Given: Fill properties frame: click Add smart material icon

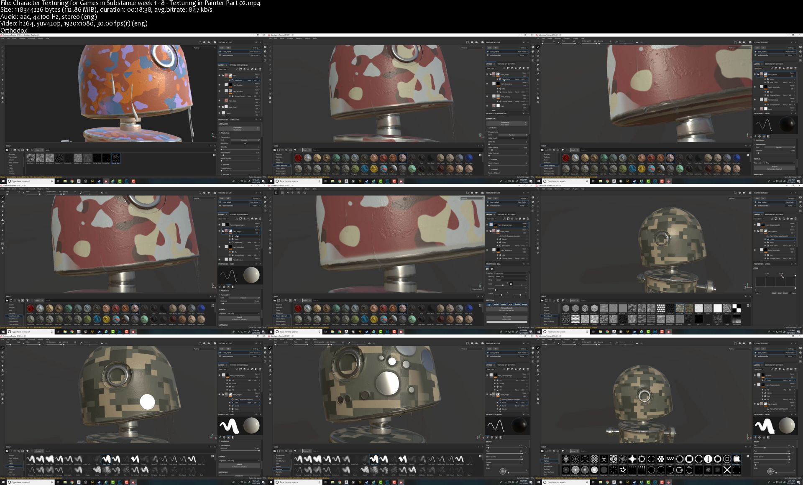Looking at the screenshot, I should [520, 219].
